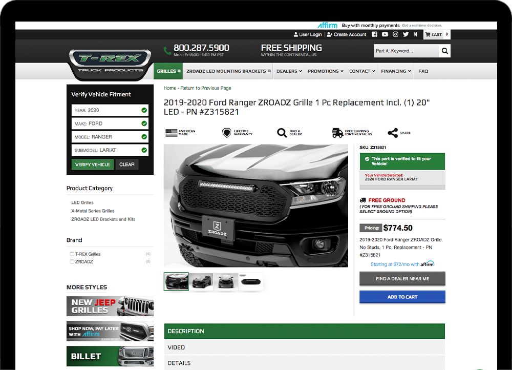Click the Twitter icon in header
The image size is (512, 370).
point(406,34)
